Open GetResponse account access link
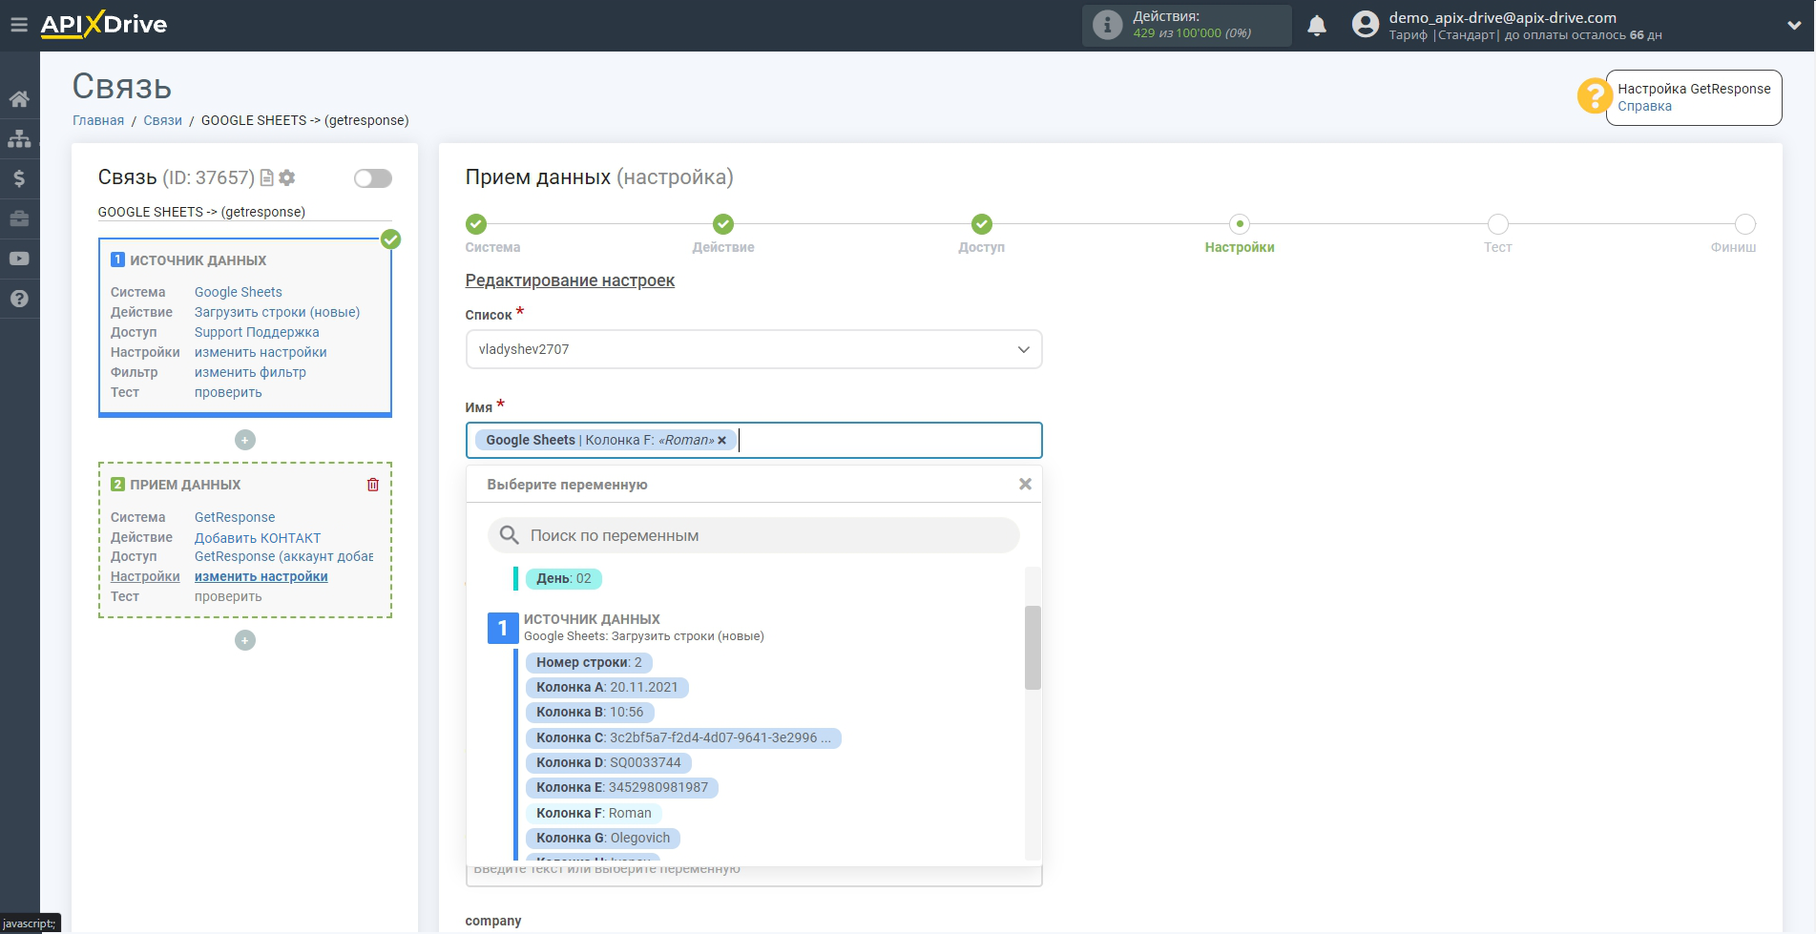Screen dimensions: 1816x934 283,556
